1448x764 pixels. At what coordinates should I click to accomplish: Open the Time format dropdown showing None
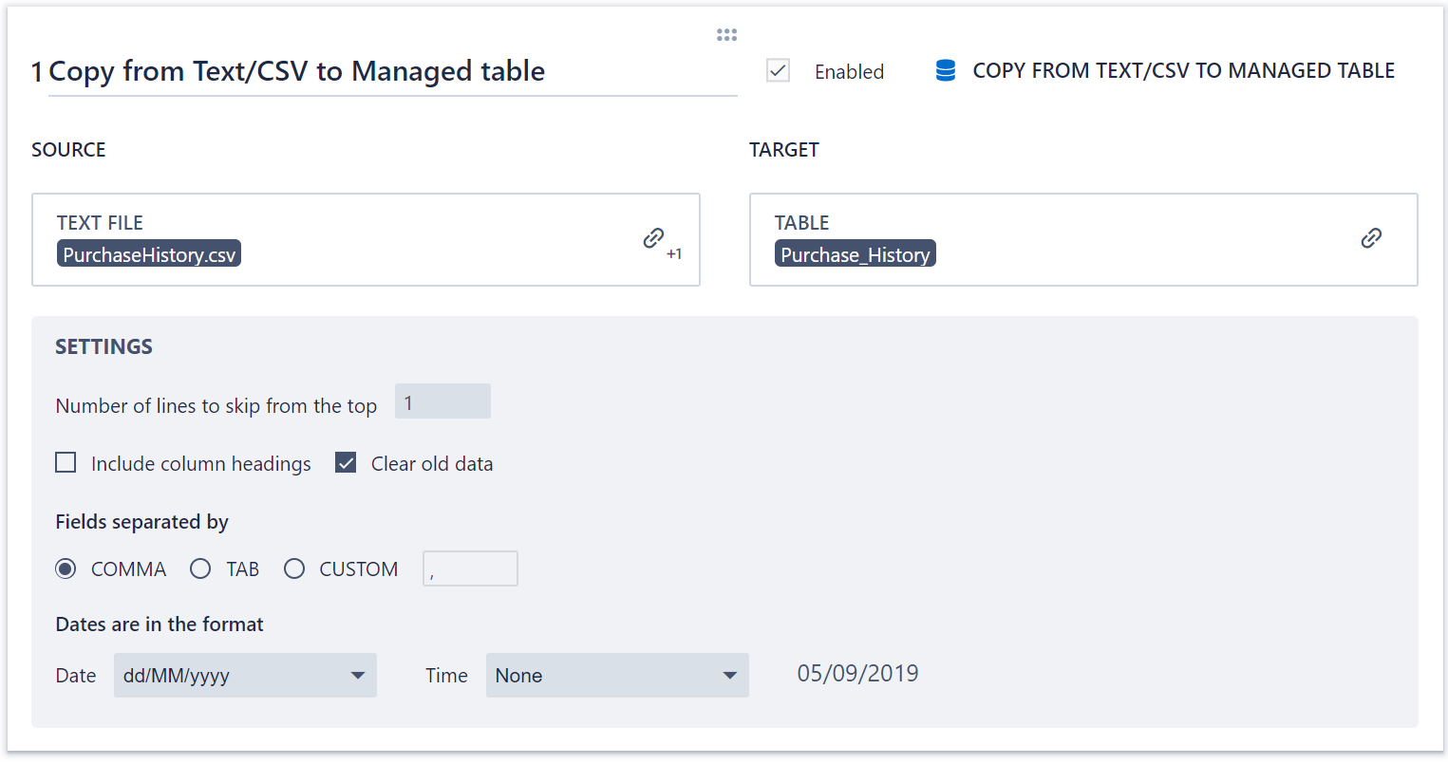pyautogui.click(x=617, y=675)
